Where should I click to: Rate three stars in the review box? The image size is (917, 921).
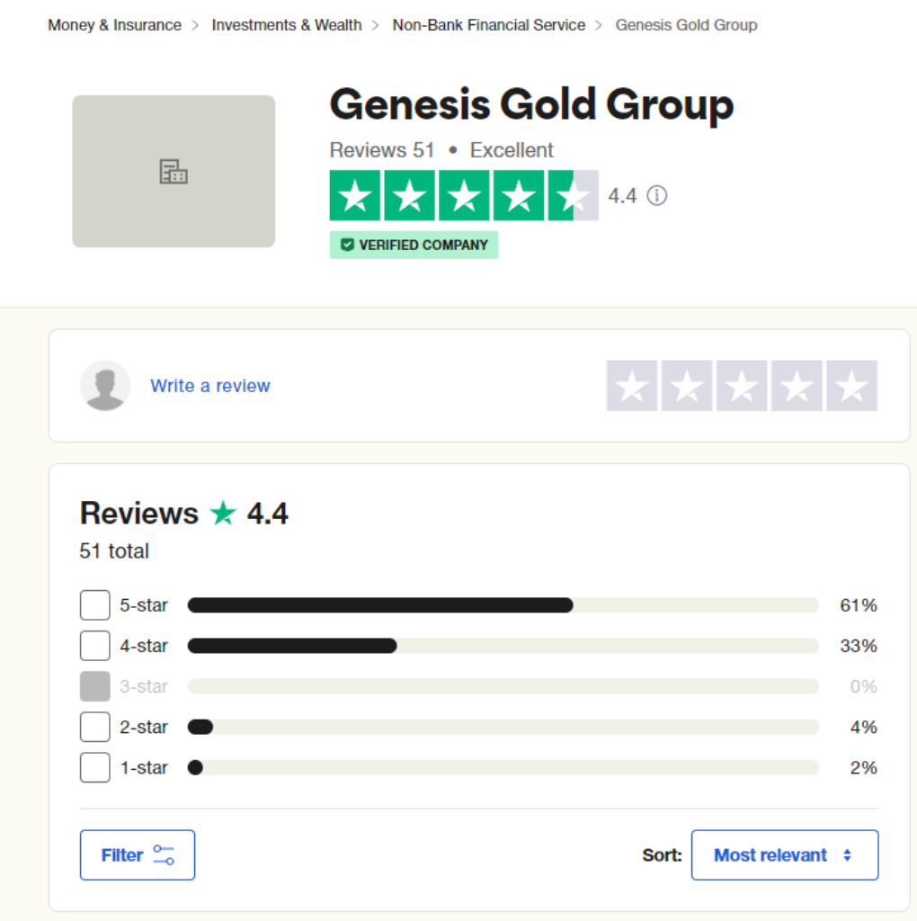pos(742,386)
